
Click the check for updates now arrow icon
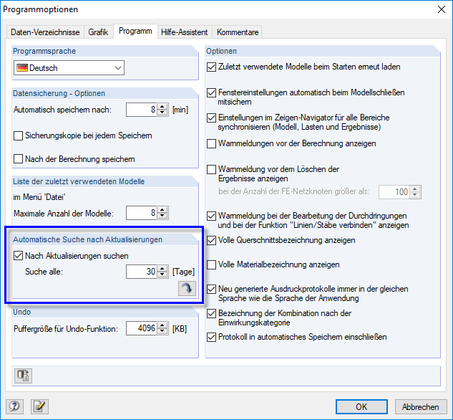tap(187, 288)
